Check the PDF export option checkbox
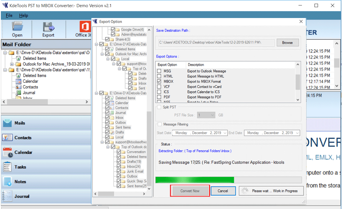This screenshot has height=209, width=342. tap(159, 97)
